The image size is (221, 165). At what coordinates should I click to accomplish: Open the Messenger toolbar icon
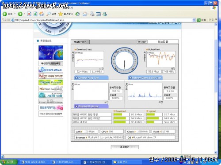pyautogui.click(x=105, y=14)
